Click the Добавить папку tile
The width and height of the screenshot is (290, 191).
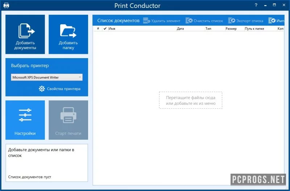[68, 34]
